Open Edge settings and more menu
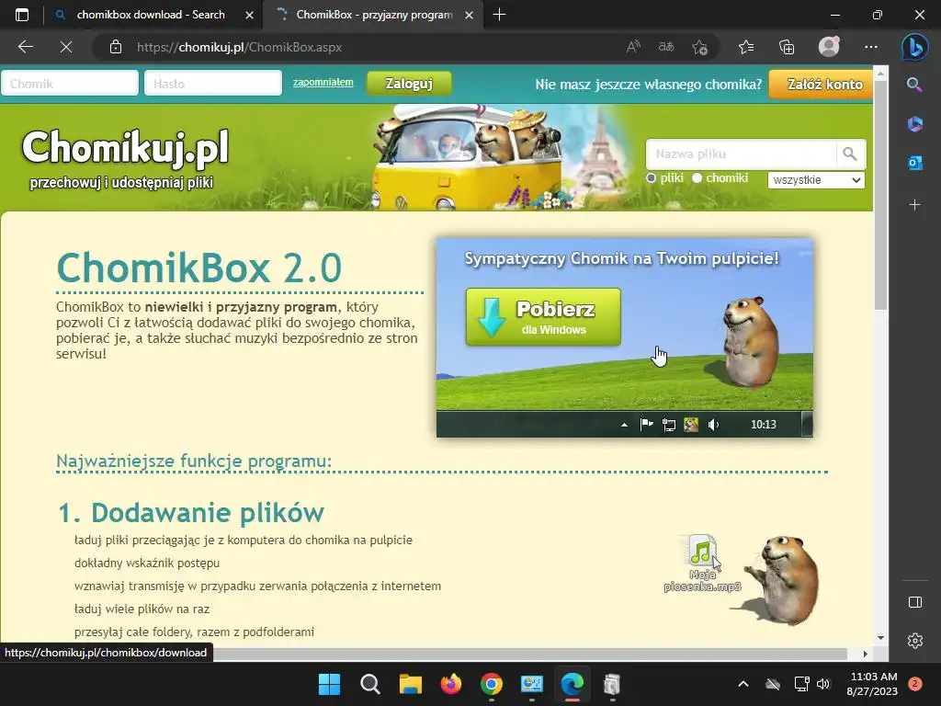Screen dimensions: 941x706 tap(871, 47)
